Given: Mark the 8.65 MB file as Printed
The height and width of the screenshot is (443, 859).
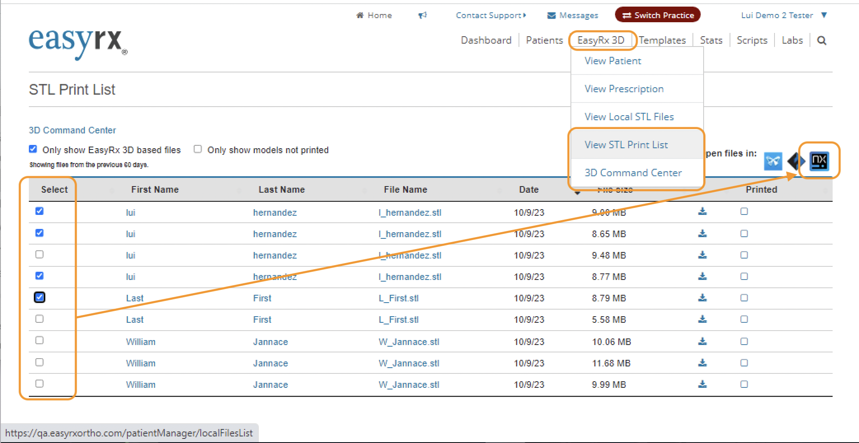Looking at the screenshot, I should point(744,233).
